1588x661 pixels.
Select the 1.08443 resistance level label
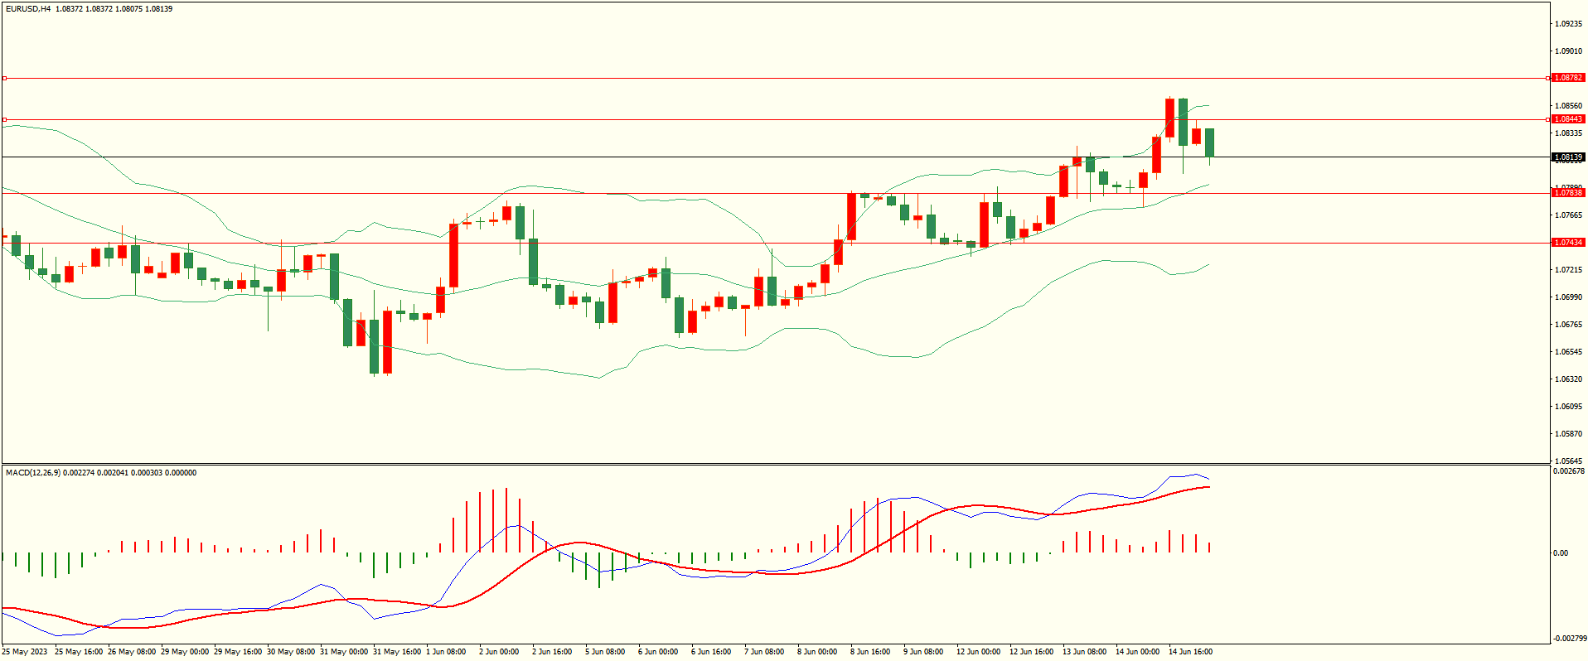(x=1567, y=119)
